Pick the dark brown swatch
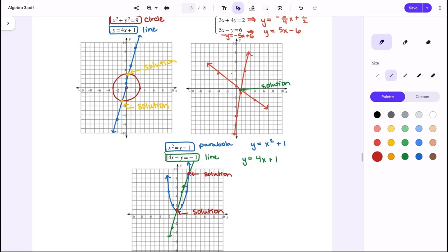The height and width of the screenshot is (252, 448). pos(433,157)
